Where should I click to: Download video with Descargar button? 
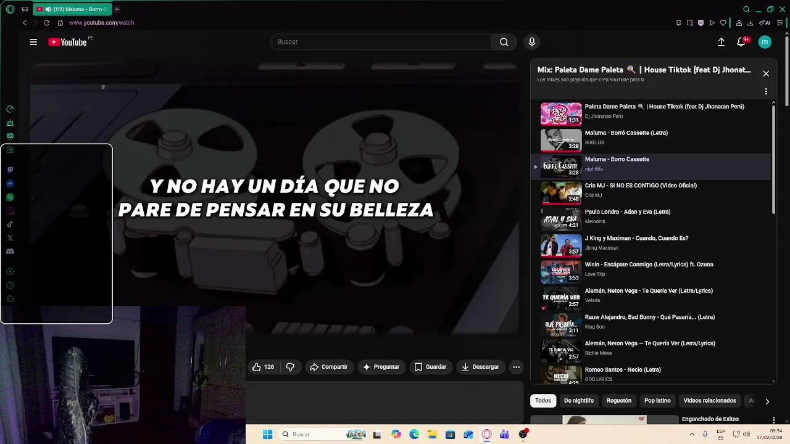[480, 367]
